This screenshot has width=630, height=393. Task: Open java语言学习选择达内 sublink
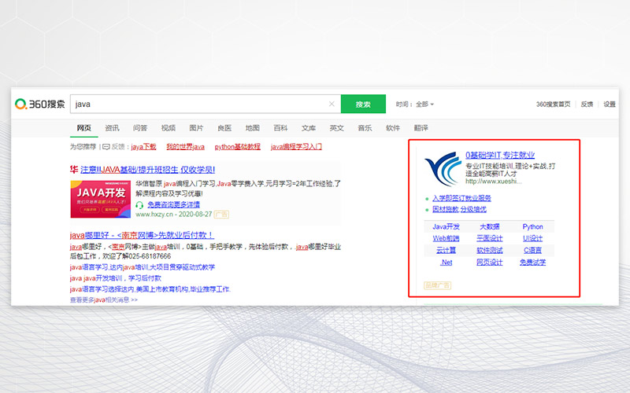click(x=150, y=289)
